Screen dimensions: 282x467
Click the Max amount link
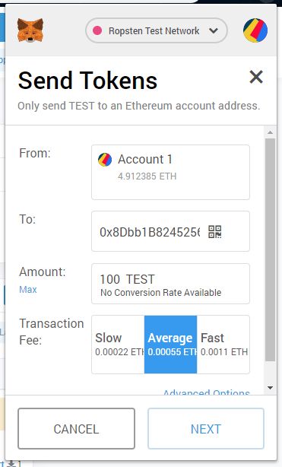pos(28,290)
